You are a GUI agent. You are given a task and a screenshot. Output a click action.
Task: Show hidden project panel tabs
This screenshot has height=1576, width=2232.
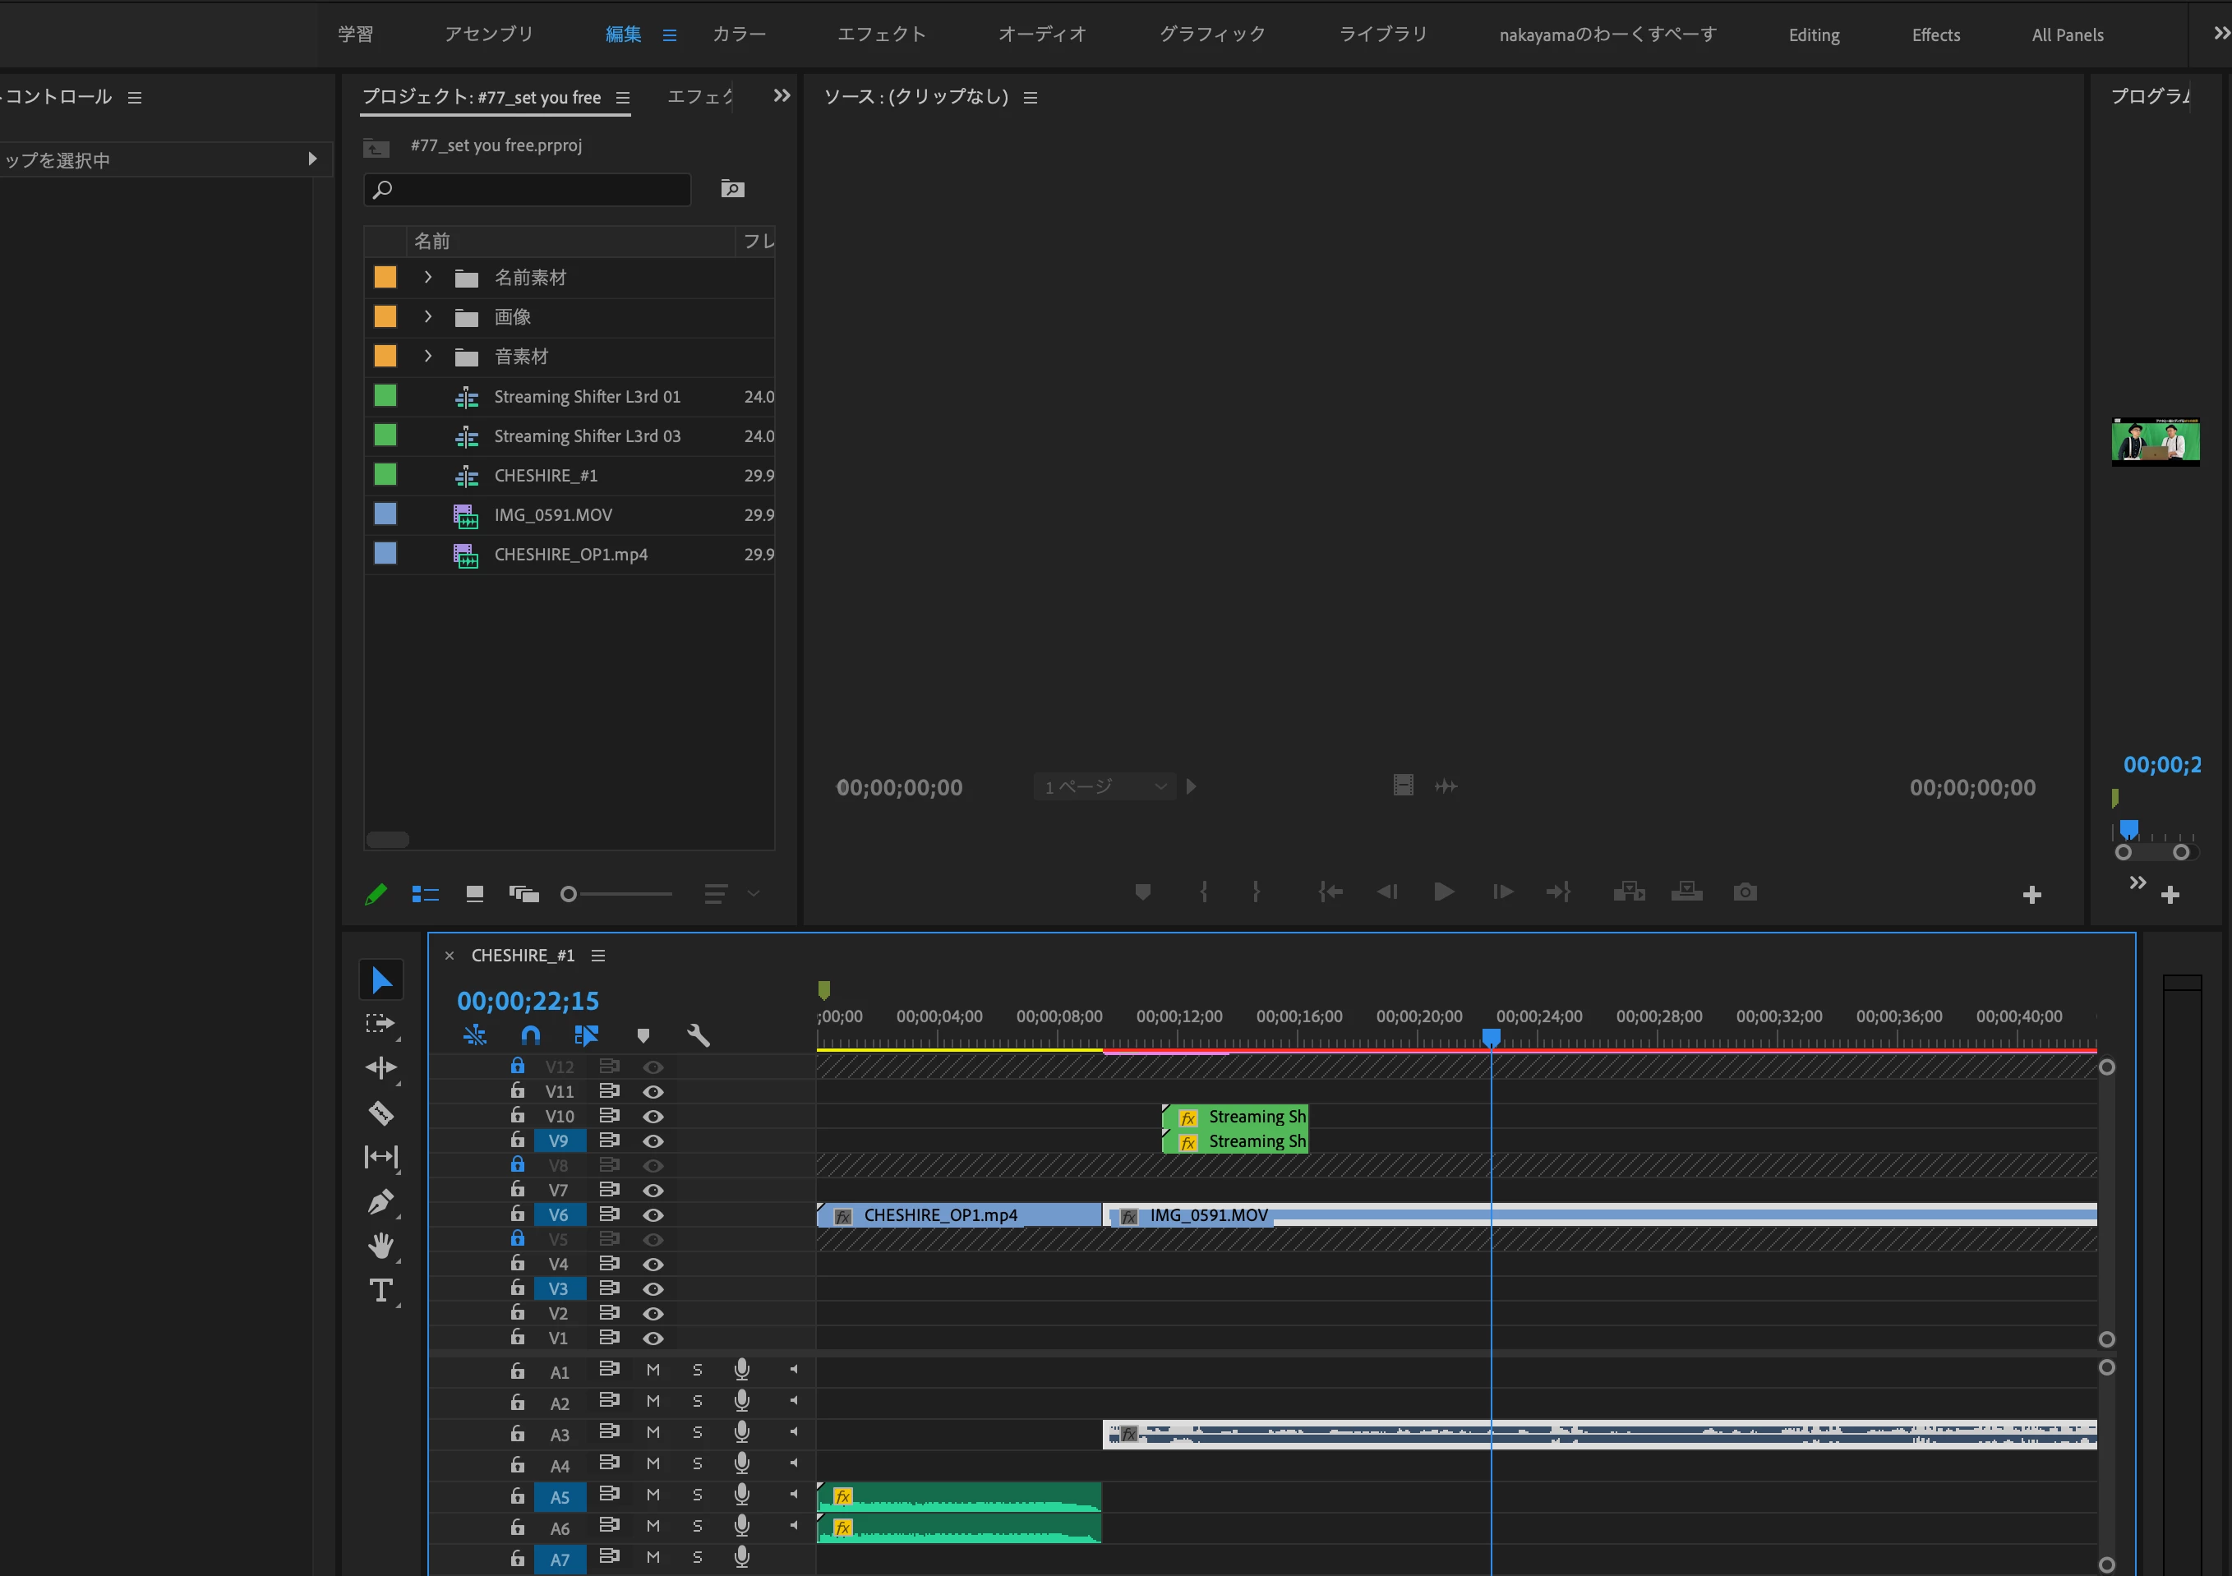coord(782,95)
